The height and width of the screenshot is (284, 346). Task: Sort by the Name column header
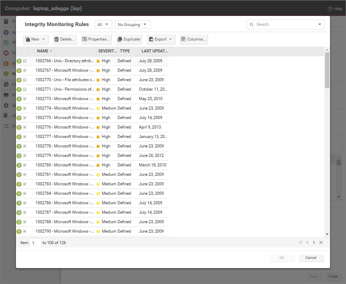pyautogui.click(x=43, y=51)
